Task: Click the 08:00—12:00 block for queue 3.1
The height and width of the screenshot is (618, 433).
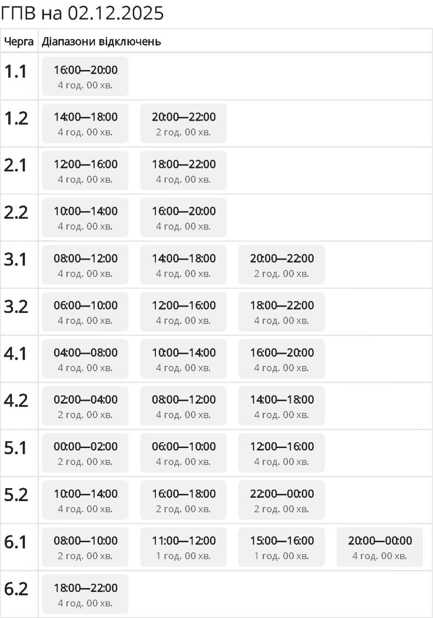Action: [85, 265]
